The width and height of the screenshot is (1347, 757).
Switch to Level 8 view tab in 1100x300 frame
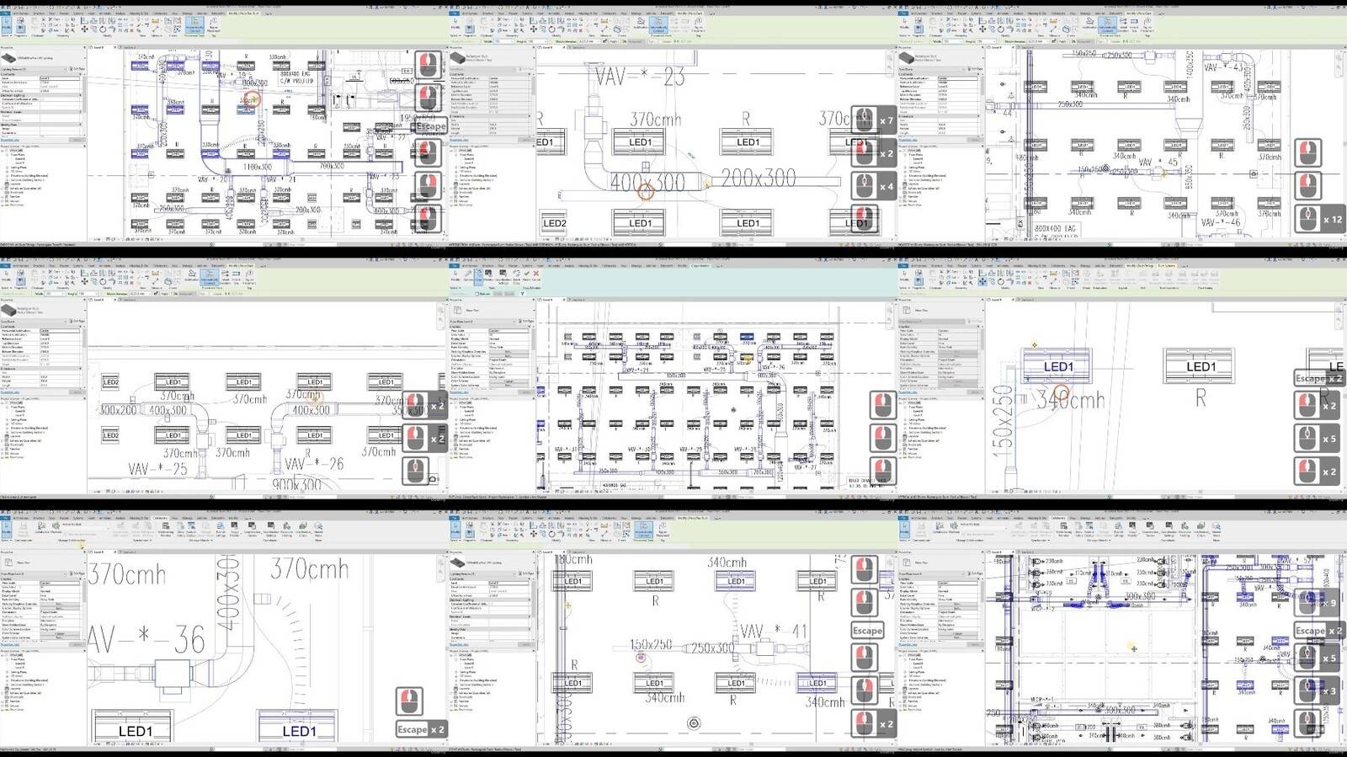[x=99, y=47]
